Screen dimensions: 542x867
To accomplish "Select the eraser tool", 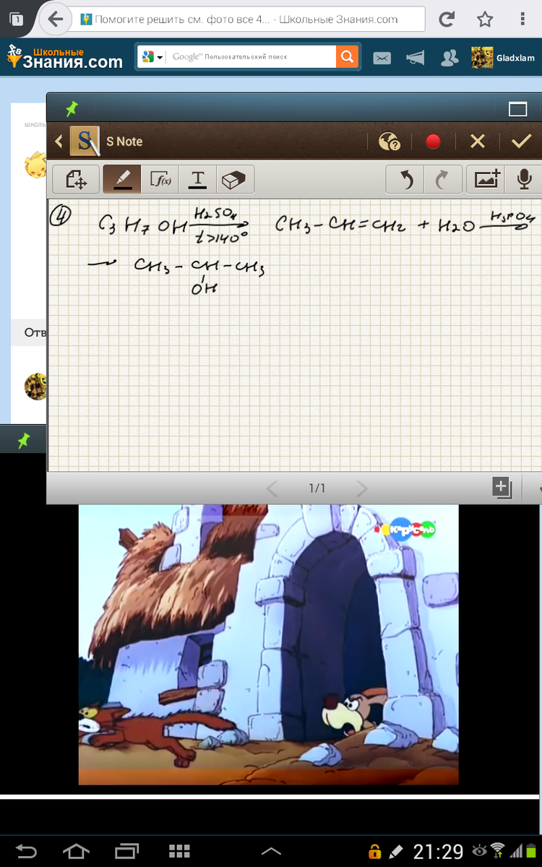I will (235, 179).
